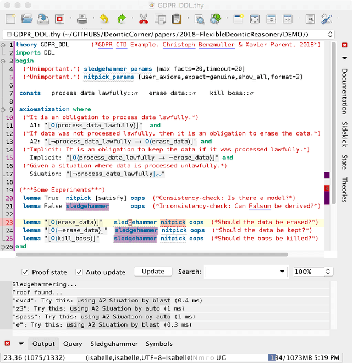Toggle the Proof state checkbox

26,272
